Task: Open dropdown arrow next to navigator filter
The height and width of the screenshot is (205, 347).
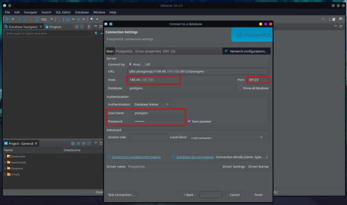Action: pos(101,33)
